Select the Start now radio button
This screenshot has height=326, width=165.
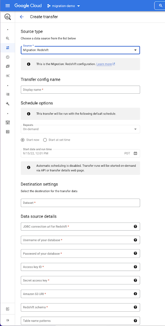(23, 140)
